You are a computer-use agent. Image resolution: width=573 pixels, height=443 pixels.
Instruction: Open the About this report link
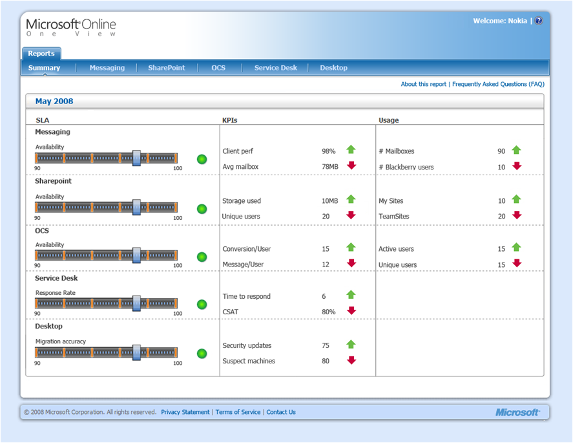424,84
